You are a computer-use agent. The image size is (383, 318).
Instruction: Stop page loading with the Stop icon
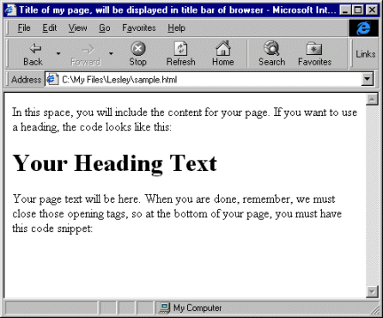(137, 54)
